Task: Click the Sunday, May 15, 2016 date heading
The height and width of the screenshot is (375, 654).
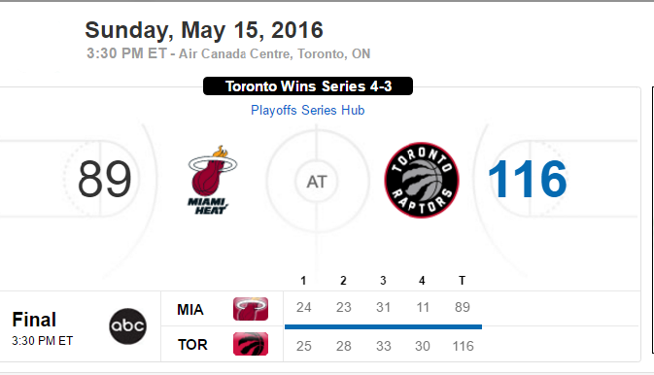Action: pos(204,30)
